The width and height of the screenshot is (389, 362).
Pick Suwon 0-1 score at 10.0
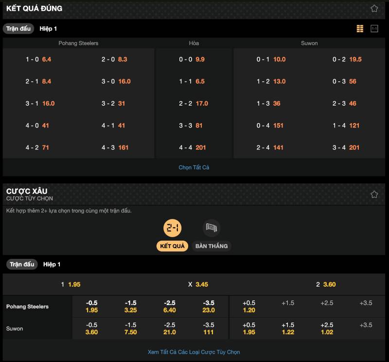[x=271, y=59]
